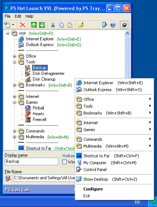Open Commands submenu in popup menu
Viewport: 157px width, 207px height.
tap(114, 139)
